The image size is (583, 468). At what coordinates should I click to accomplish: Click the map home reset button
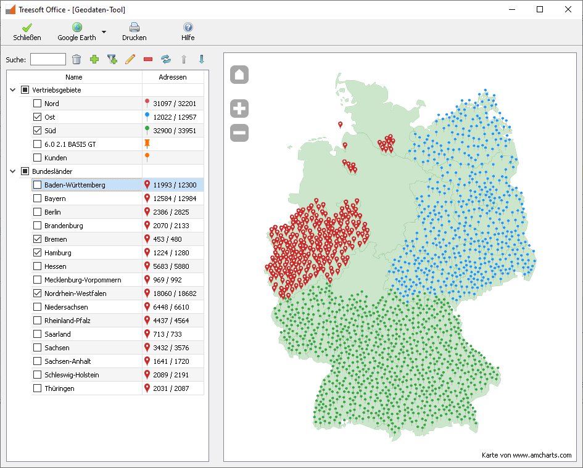coord(239,75)
